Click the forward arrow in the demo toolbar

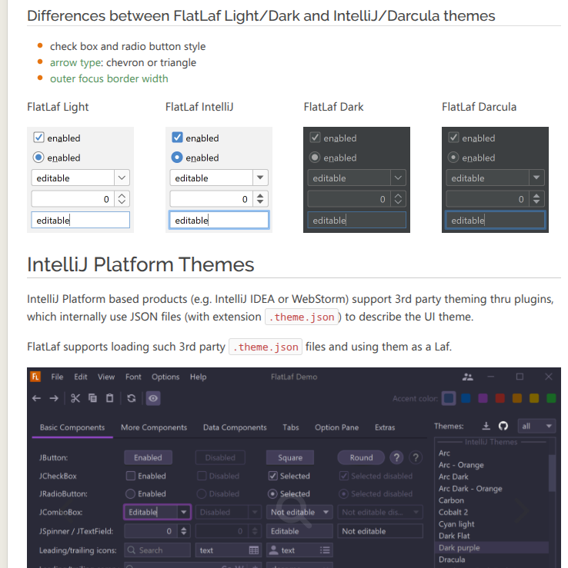pyautogui.click(x=54, y=398)
